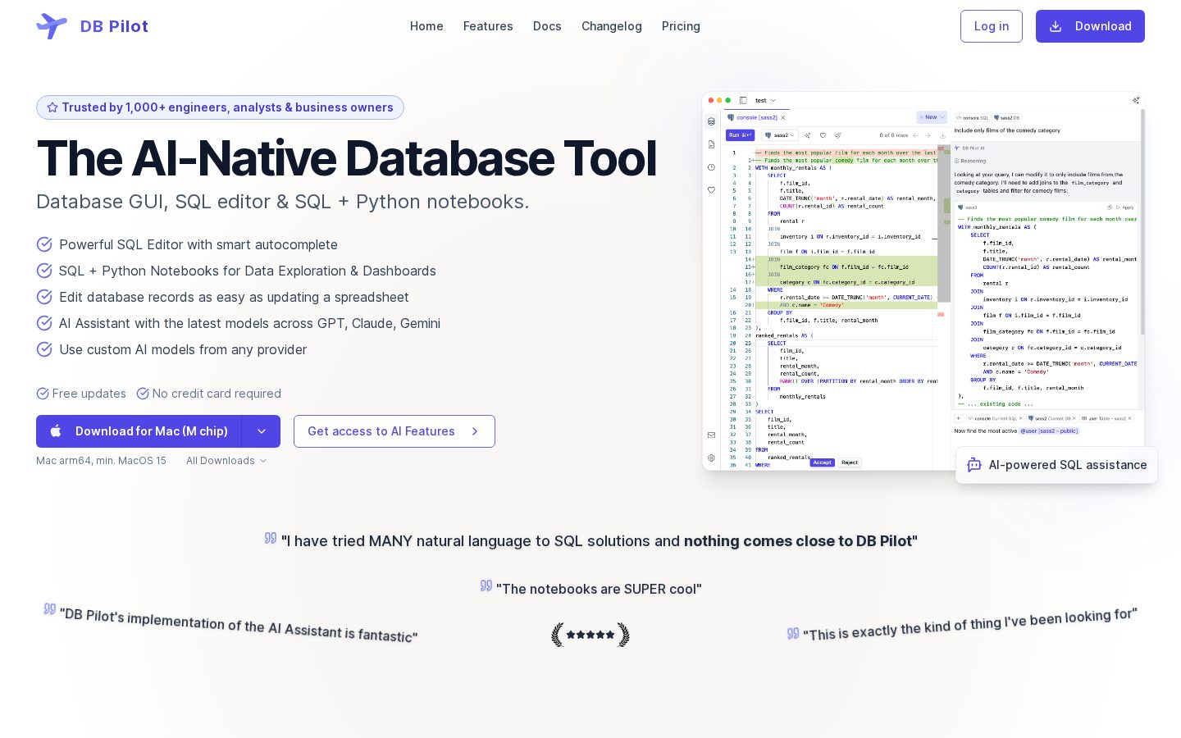Click Get access to AI Features
Screen dimensions: 1181x738
(394, 431)
